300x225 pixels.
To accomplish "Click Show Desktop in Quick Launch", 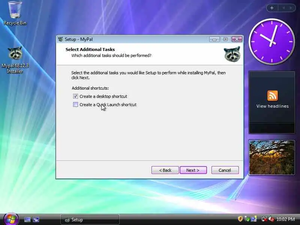I will 27,219.
